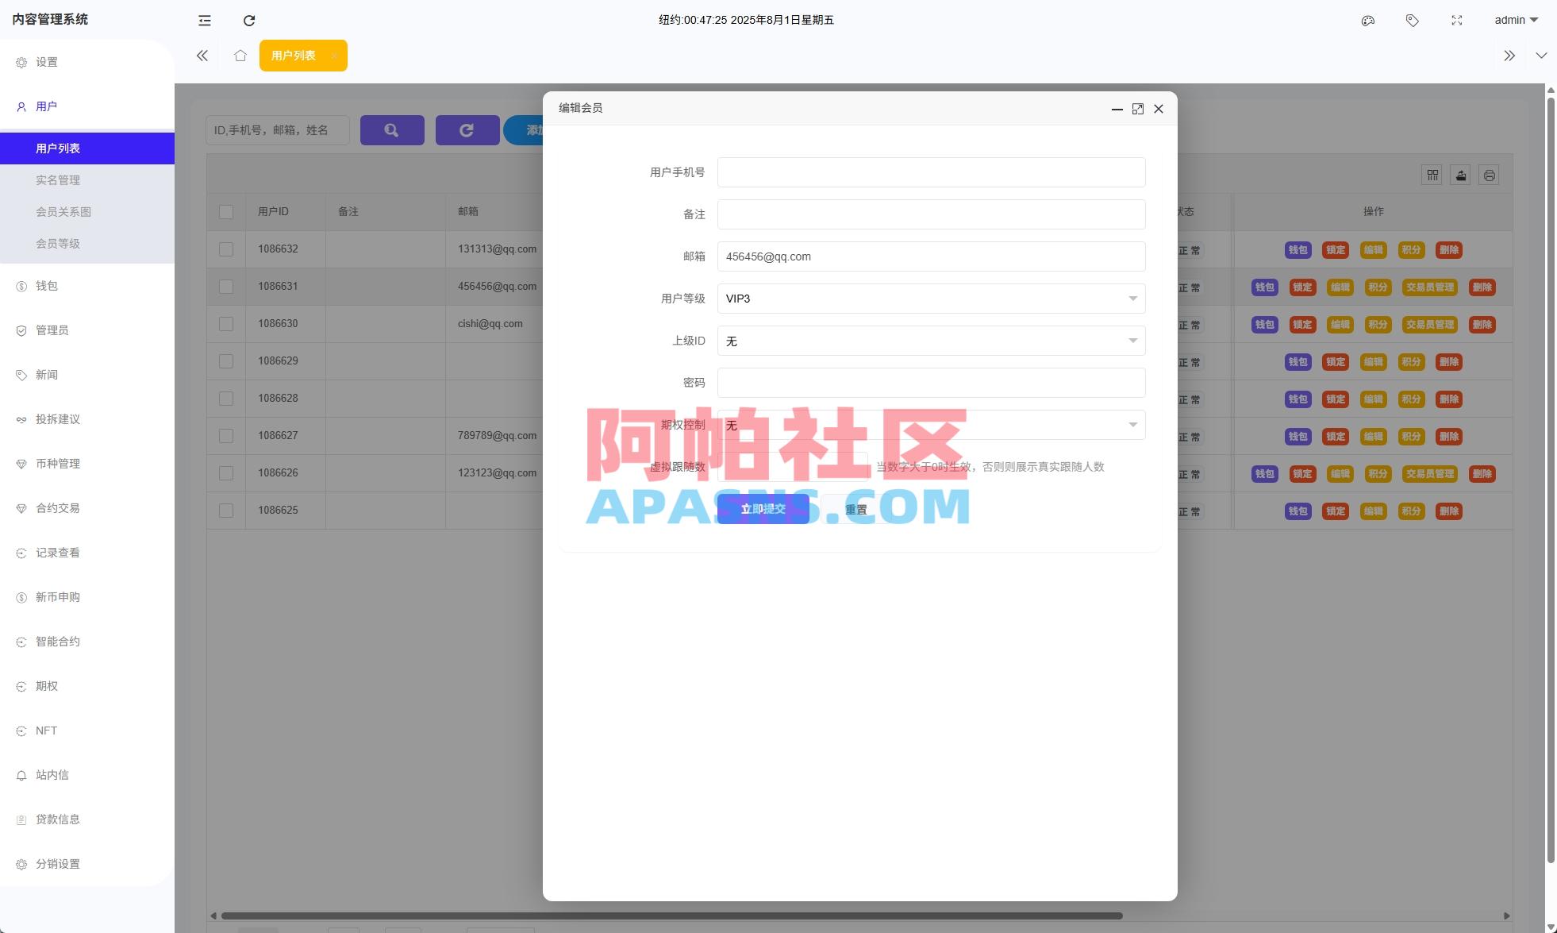The image size is (1557, 933).
Task: Check the row for user 1086625
Action: [226, 511]
